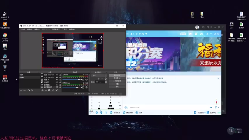This screenshot has height=140, width=249.
Task: Add a new scene with the plus icon
Action: 21,90
